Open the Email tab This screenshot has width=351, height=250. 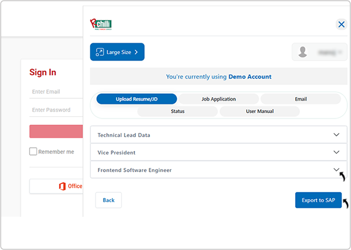(x=300, y=99)
